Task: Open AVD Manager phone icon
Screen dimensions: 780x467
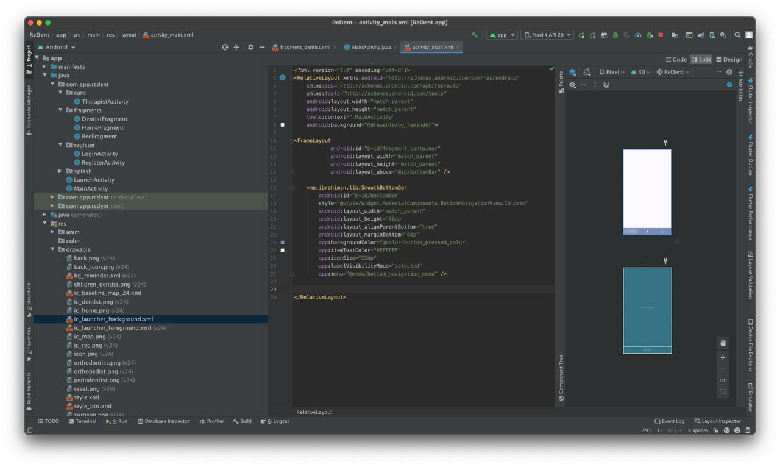Action: [x=712, y=35]
